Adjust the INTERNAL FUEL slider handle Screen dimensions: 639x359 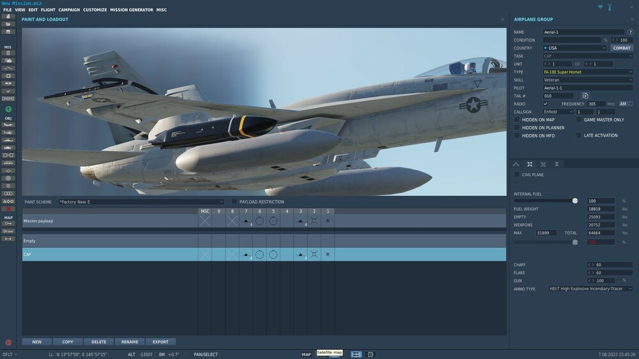(x=575, y=201)
